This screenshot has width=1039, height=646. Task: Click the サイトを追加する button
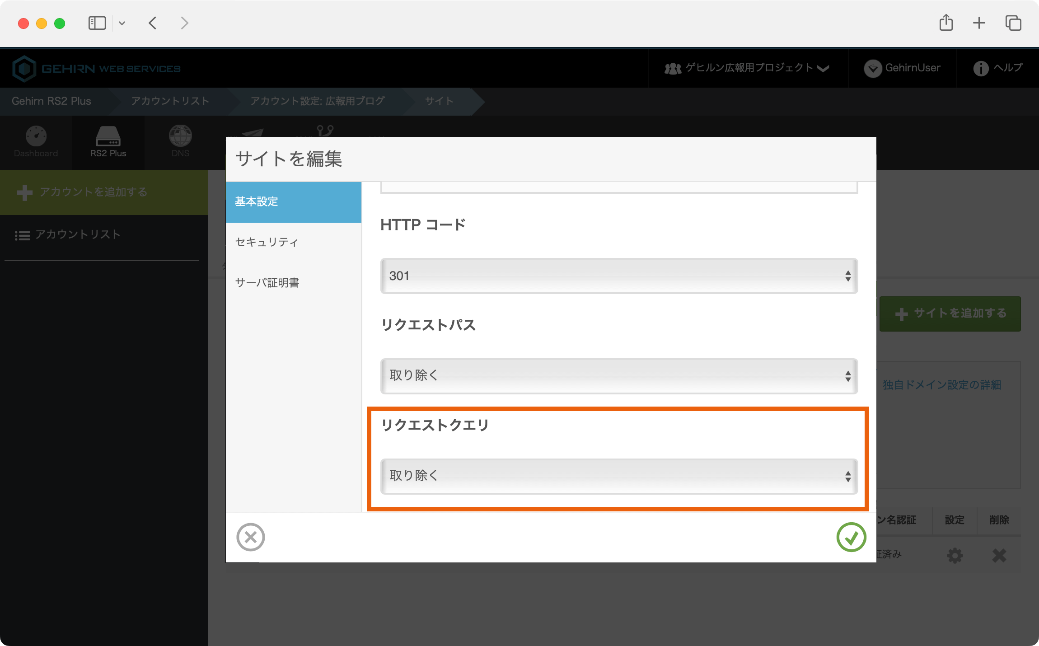point(950,313)
